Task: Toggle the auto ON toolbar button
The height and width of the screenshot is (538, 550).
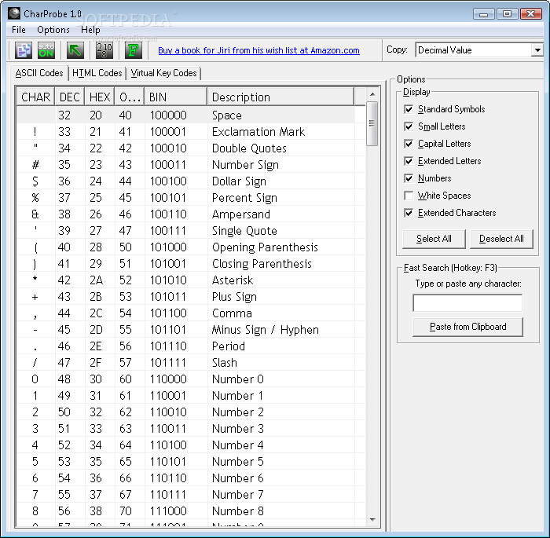Action: [x=46, y=50]
